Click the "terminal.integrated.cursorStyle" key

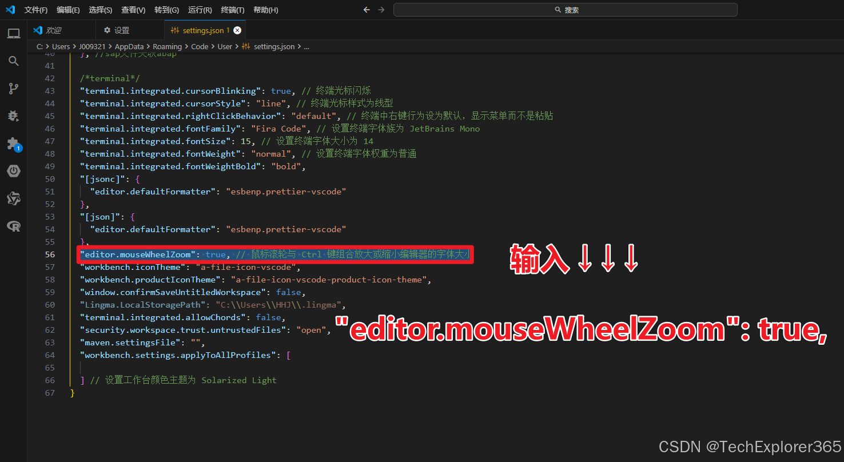point(163,103)
